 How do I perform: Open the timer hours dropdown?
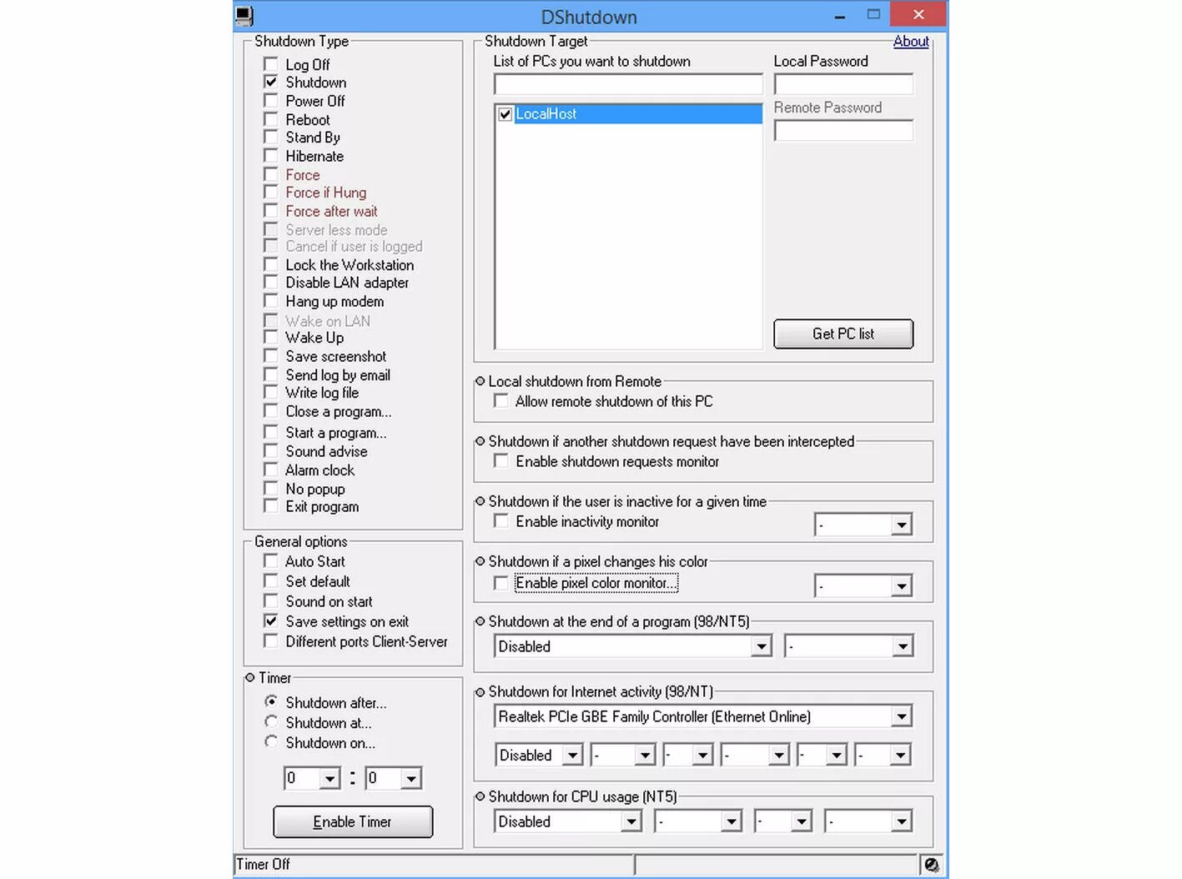point(330,779)
